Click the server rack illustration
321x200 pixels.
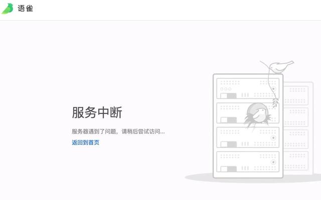(253, 121)
